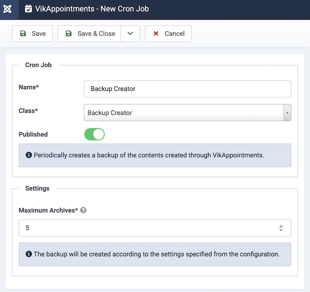The width and height of the screenshot is (310, 292).
Task: Expand the Save & Close dropdown arrow
Action: (130, 34)
